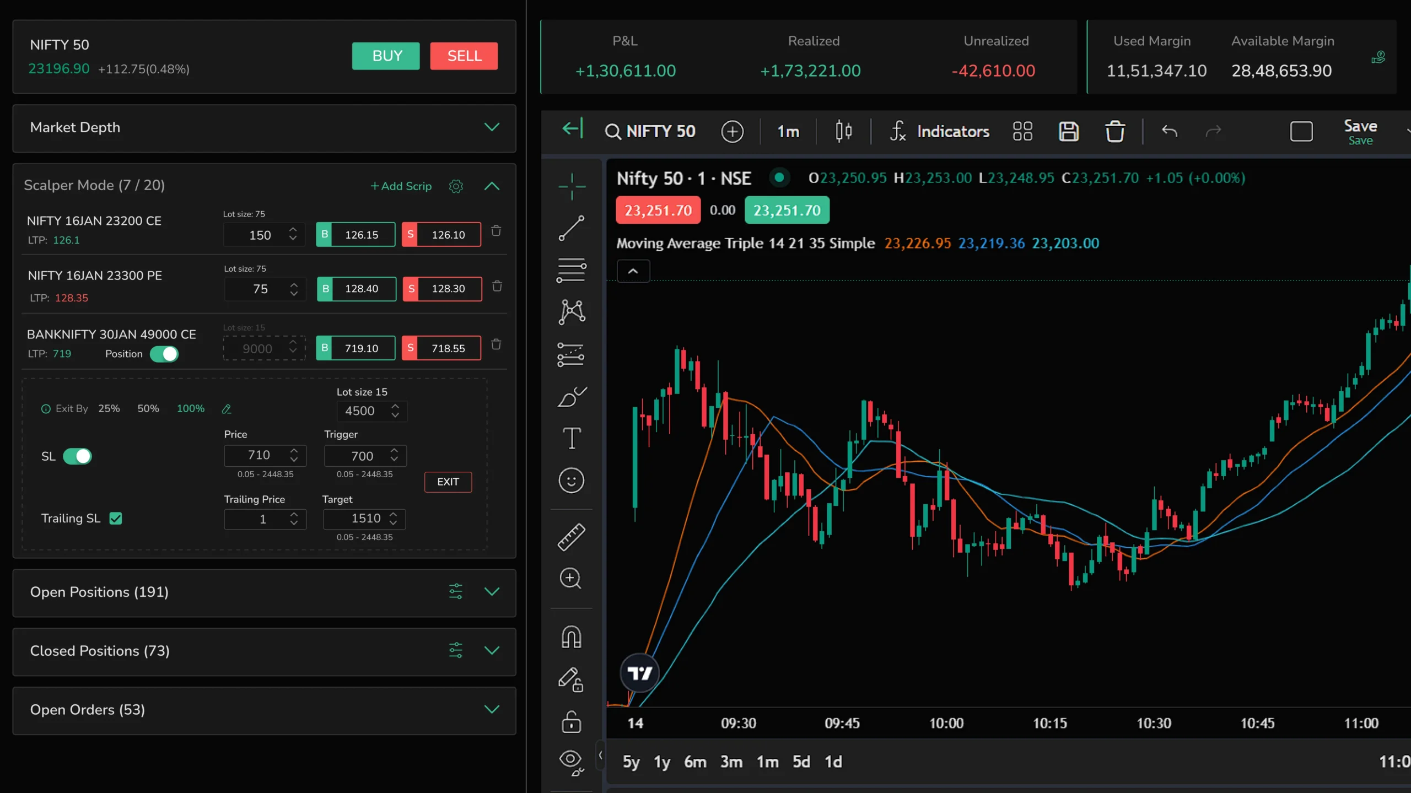Expand the Market Depth panel
1411x793 pixels.
click(x=491, y=127)
